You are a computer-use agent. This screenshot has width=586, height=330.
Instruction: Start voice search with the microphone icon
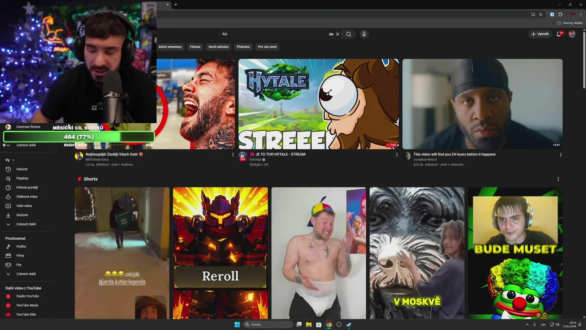point(364,34)
